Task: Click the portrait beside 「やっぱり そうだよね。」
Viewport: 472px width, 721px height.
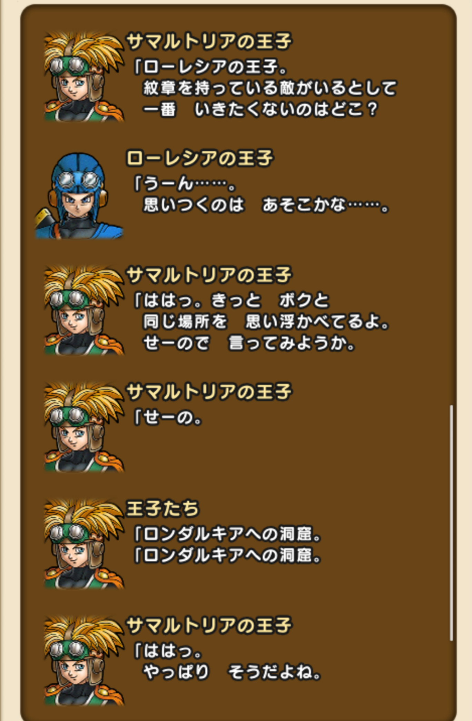Action: coord(84,660)
